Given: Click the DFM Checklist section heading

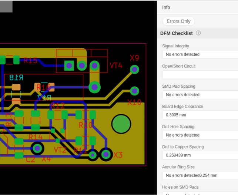Looking at the screenshot, I should tap(177, 33).
